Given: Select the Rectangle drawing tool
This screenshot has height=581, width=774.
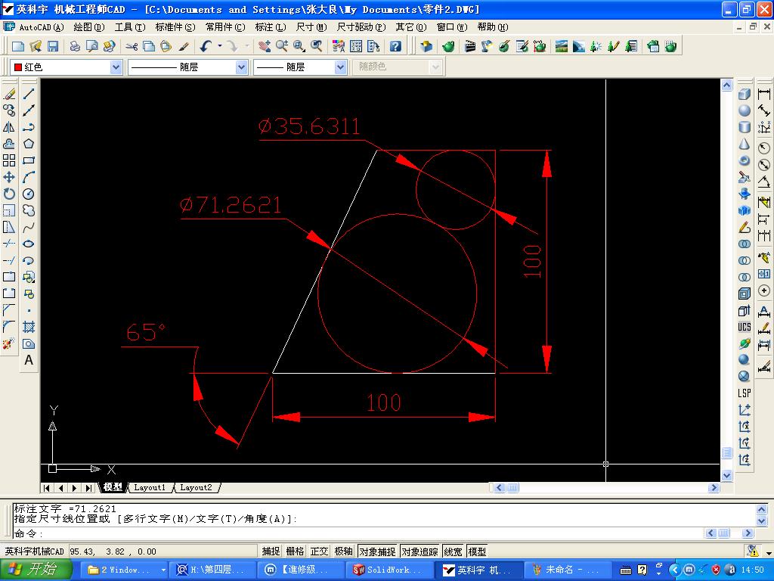Looking at the screenshot, I should point(29,160).
